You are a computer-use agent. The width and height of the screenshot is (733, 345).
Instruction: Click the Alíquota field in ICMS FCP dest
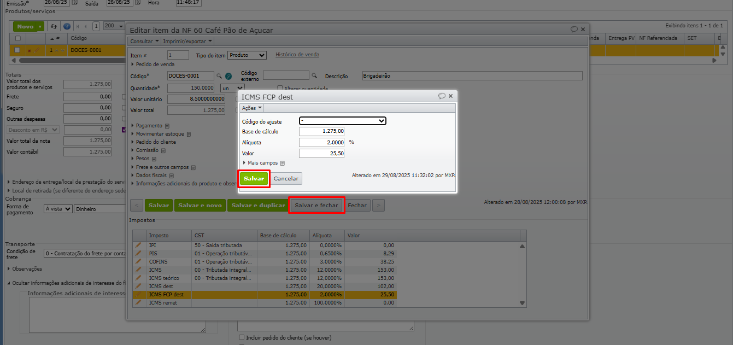322,142
